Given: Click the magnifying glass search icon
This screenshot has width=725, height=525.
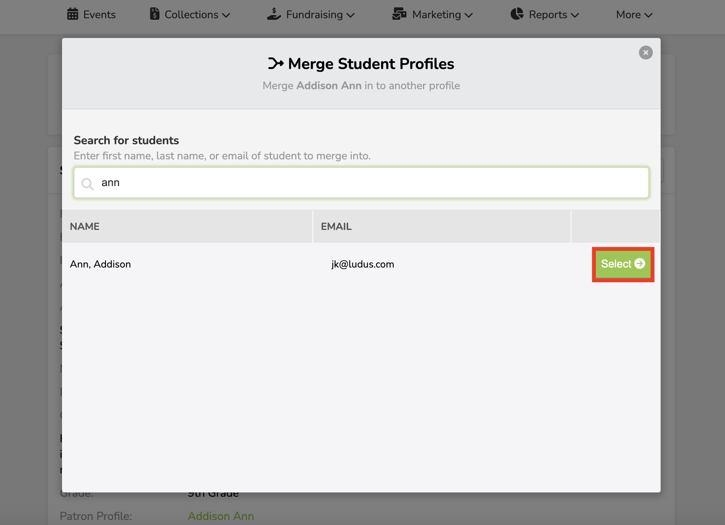Looking at the screenshot, I should click(x=88, y=183).
